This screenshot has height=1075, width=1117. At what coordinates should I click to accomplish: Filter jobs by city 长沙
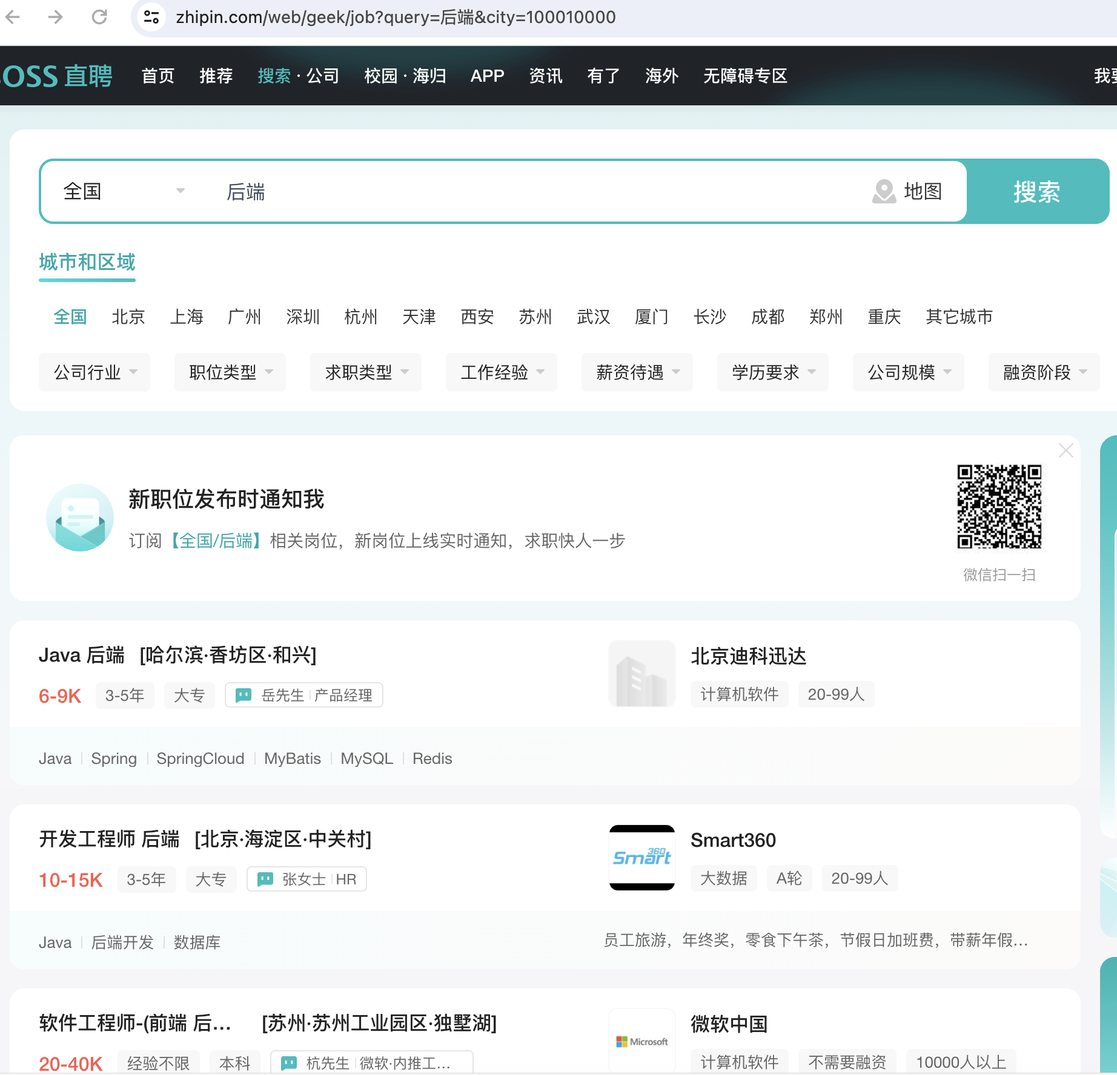[x=710, y=317]
